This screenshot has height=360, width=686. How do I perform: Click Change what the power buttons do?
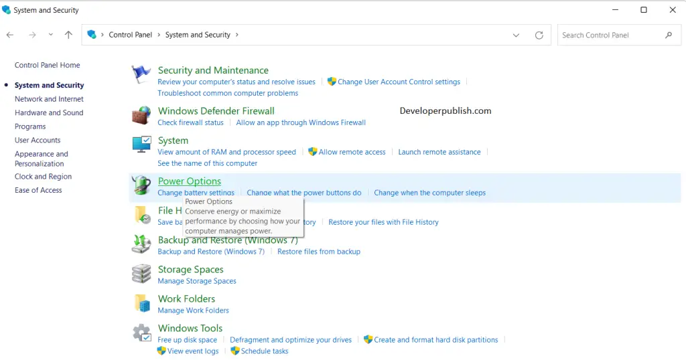click(x=304, y=193)
